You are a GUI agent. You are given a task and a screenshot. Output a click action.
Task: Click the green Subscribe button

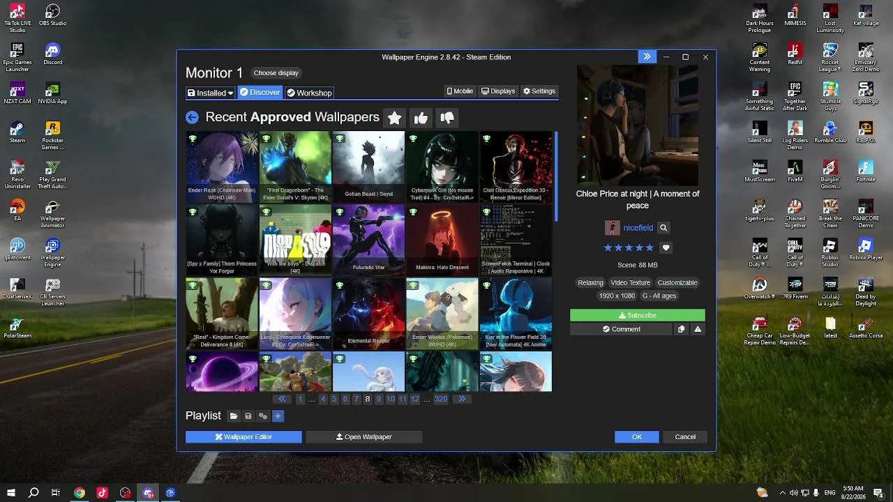pyautogui.click(x=638, y=316)
